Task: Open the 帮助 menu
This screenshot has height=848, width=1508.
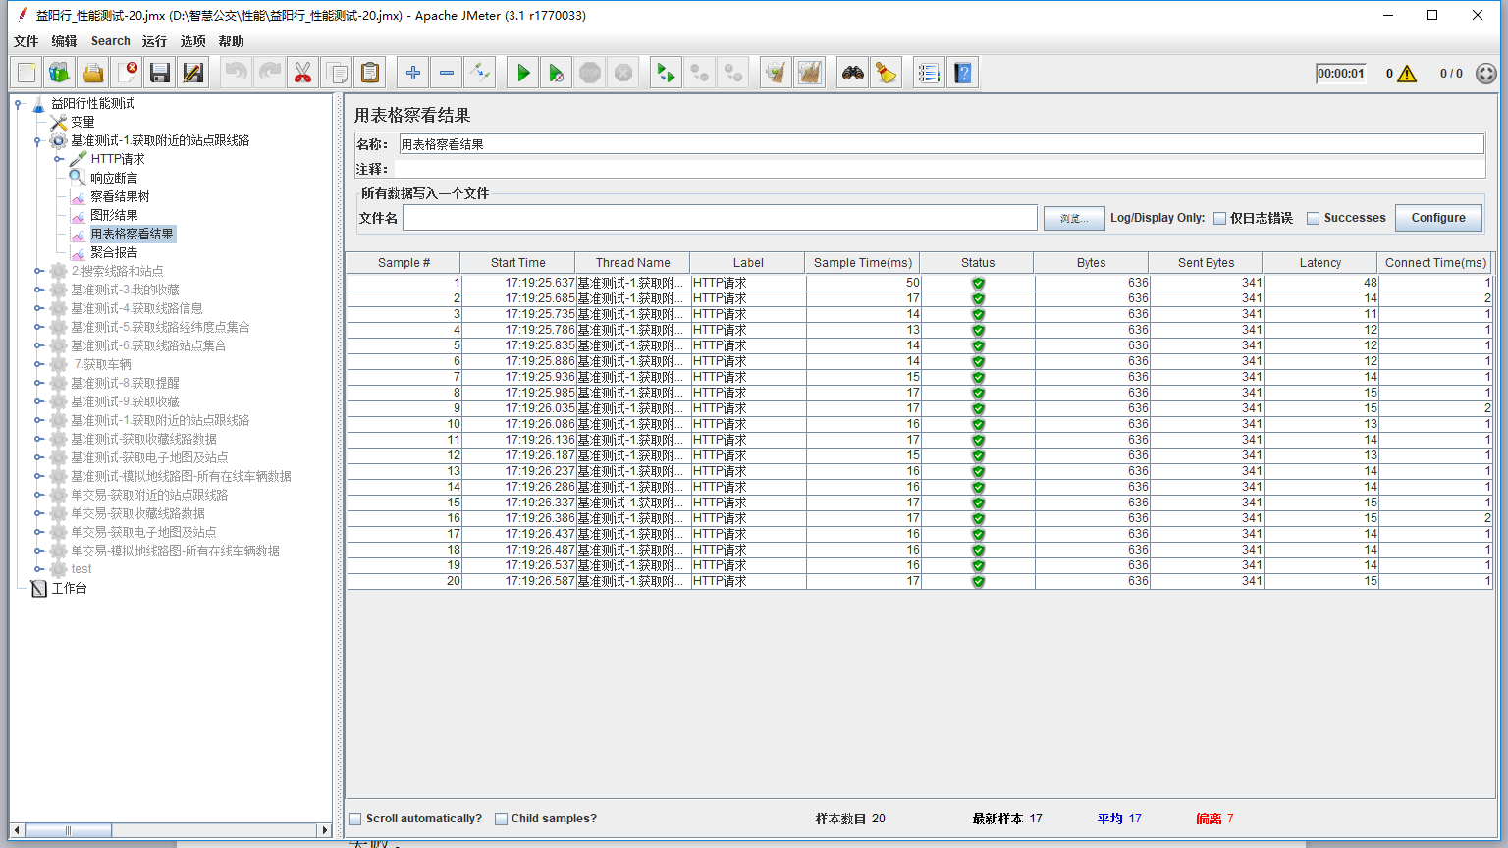Action: point(231,41)
